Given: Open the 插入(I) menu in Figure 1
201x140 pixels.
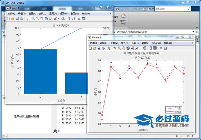Looking at the screenshot, I should tap(43, 13).
